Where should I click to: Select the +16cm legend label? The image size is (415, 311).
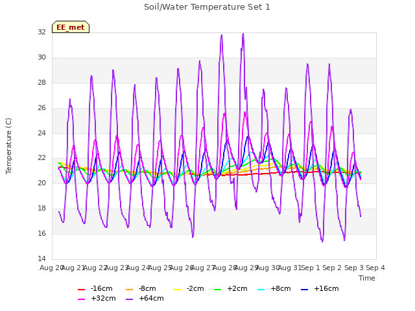(326, 288)
